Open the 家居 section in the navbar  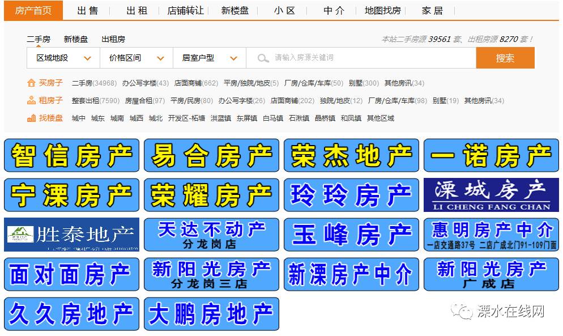[432, 11]
